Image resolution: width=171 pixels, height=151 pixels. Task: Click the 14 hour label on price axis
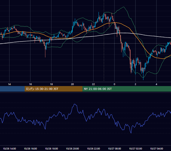(9, 84)
